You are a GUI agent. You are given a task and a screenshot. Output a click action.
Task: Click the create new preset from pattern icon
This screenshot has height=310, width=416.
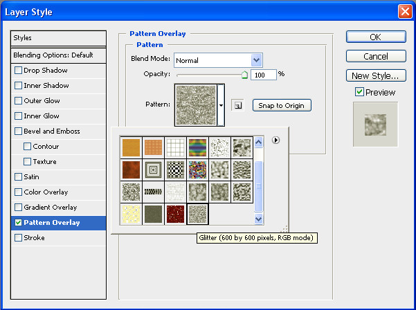tap(237, 106)
